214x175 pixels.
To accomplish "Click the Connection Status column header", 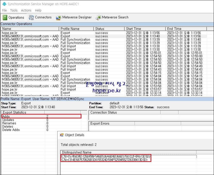I will click(x=125, y=112).
